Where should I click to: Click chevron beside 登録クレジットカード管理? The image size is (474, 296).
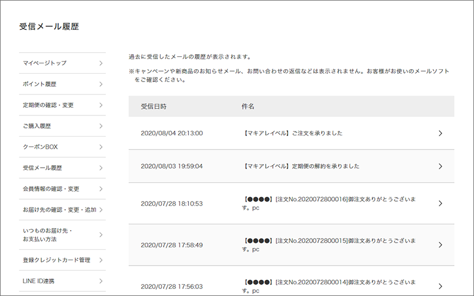point(101,260)
